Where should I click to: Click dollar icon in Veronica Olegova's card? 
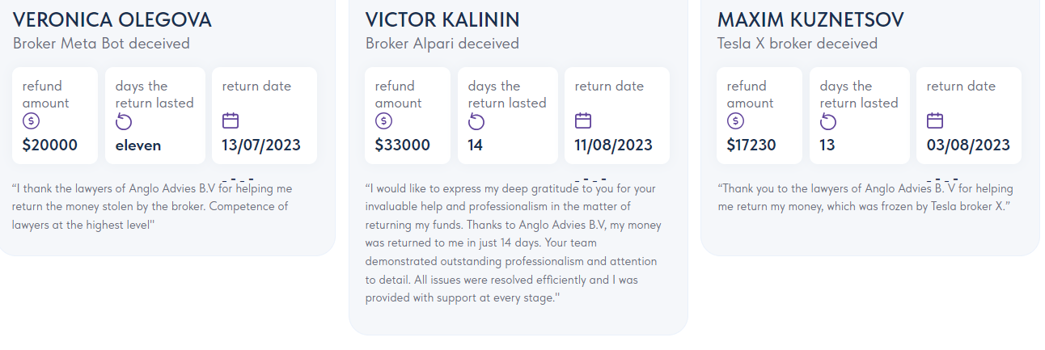(x=31, y=121)
